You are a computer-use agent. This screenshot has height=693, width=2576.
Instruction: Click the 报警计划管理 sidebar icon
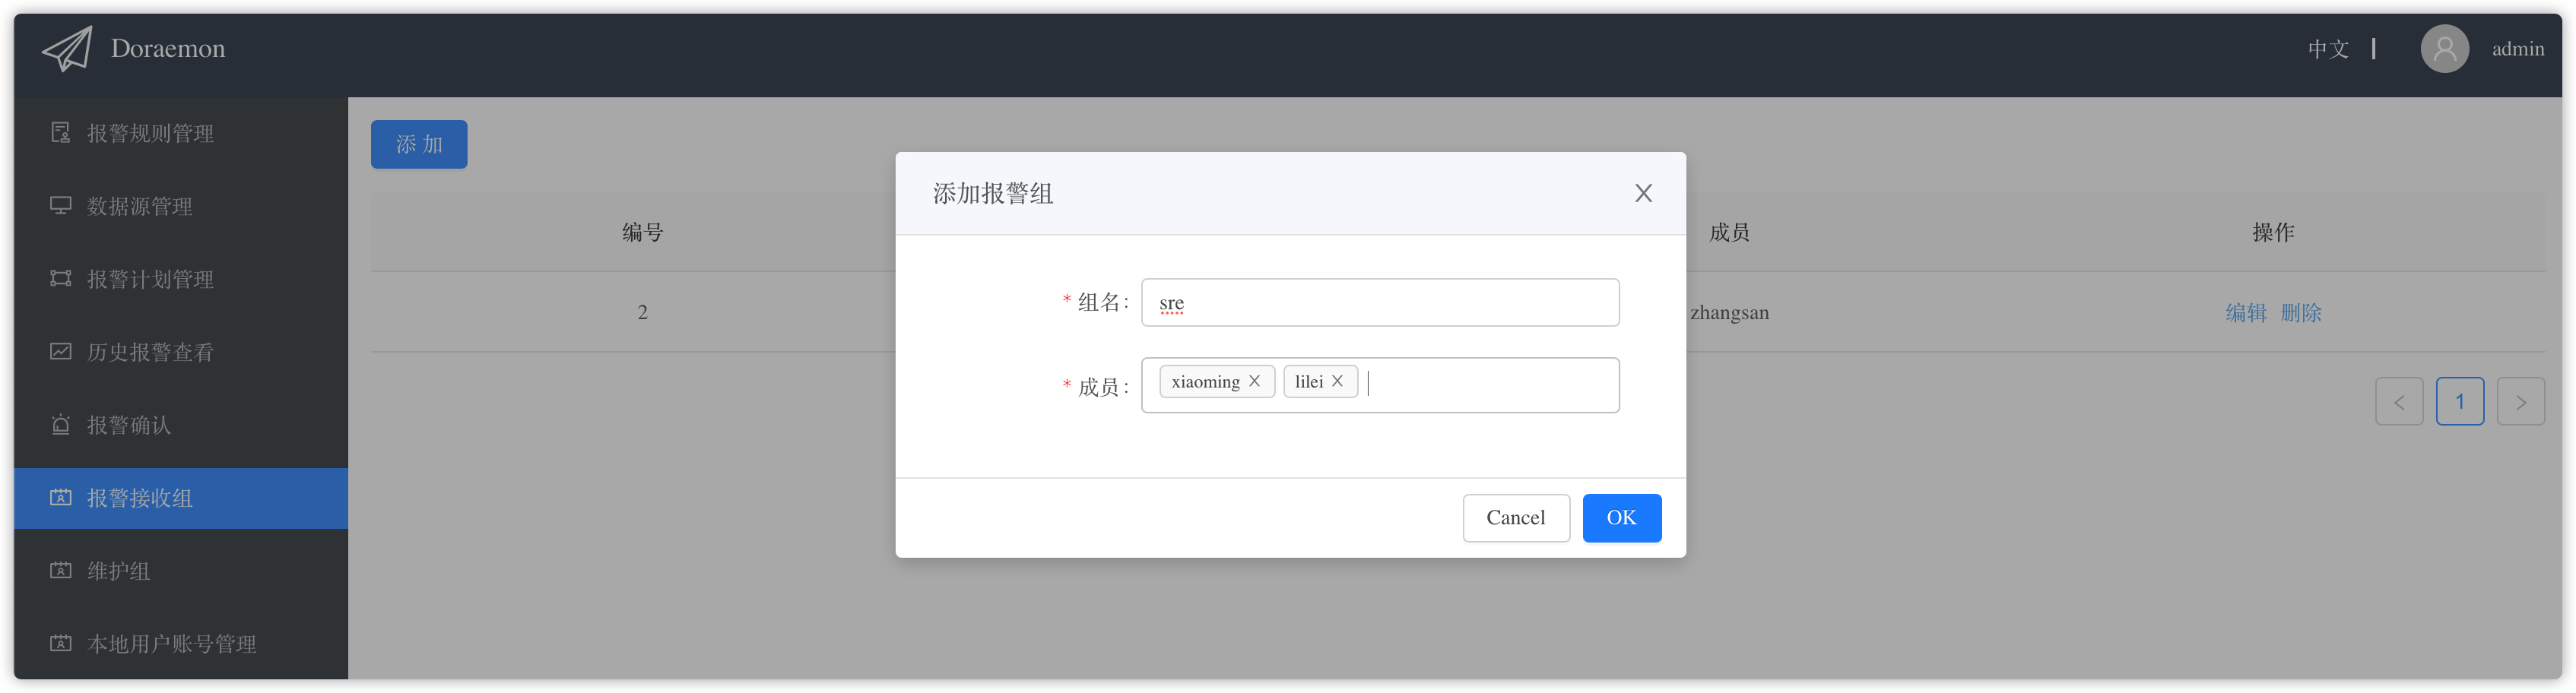(x=60, y=279)
